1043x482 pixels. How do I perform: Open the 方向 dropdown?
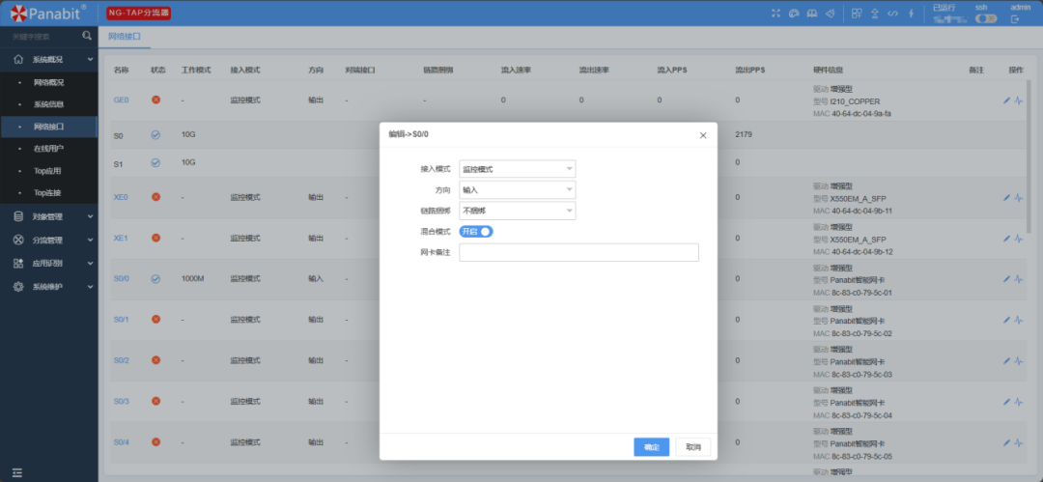click(x=518, y=189)
